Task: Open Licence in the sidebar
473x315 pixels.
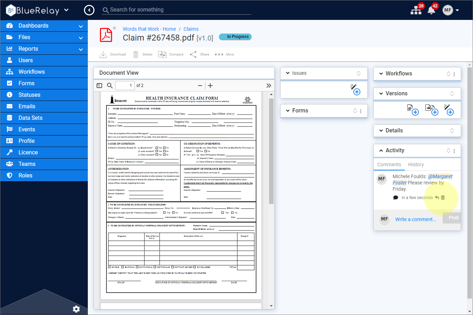Action: click(x=44, y=152)
